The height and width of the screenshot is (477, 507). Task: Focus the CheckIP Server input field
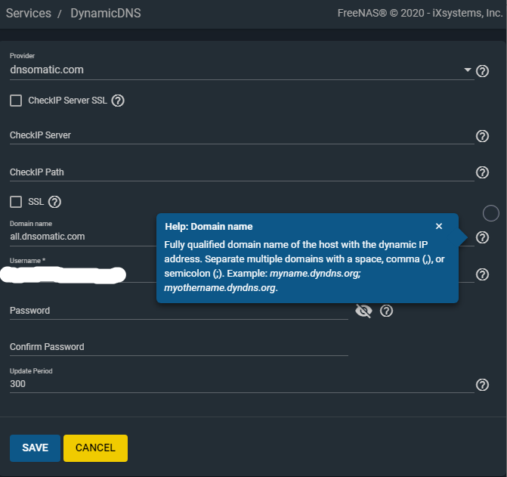[x=242, y=135]
